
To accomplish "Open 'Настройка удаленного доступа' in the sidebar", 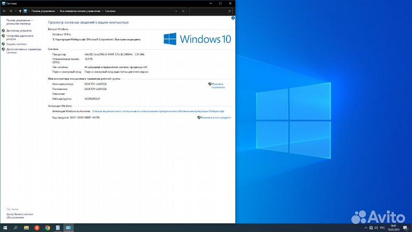I will coord(20,37).
